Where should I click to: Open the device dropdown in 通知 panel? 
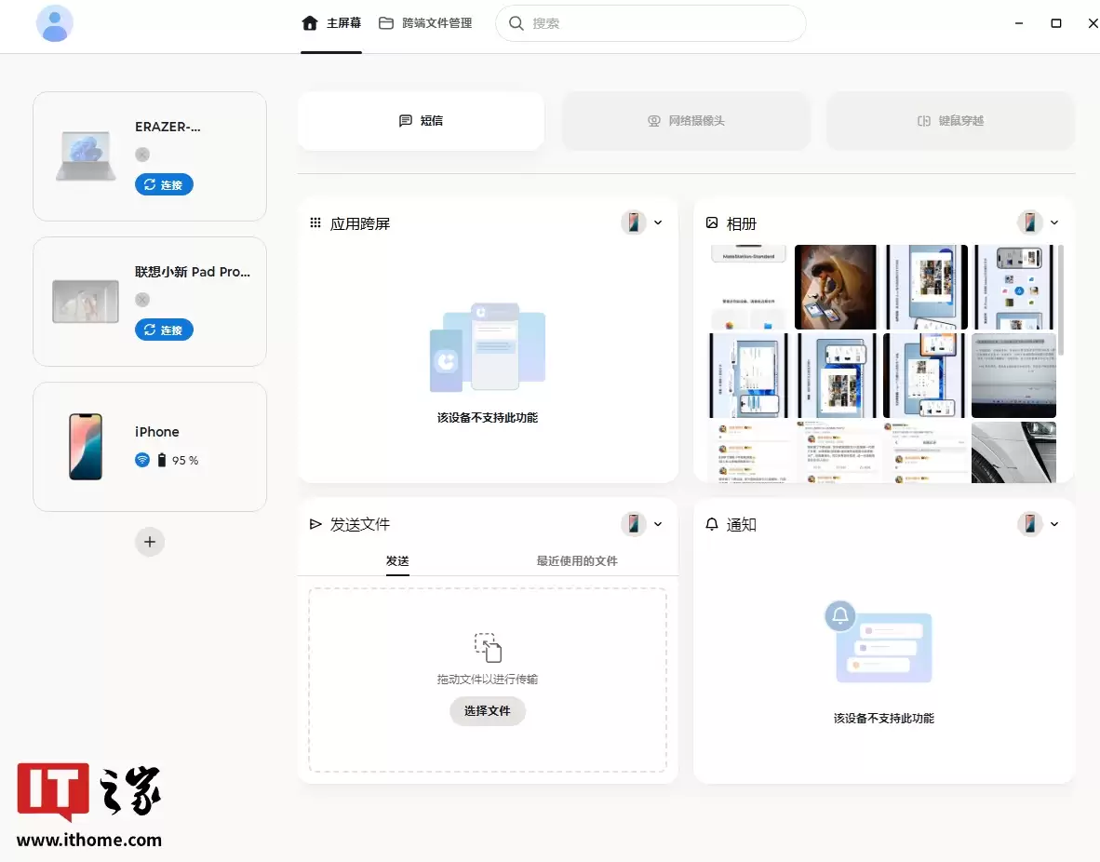pyautogui.click(x=1053, y=523)
